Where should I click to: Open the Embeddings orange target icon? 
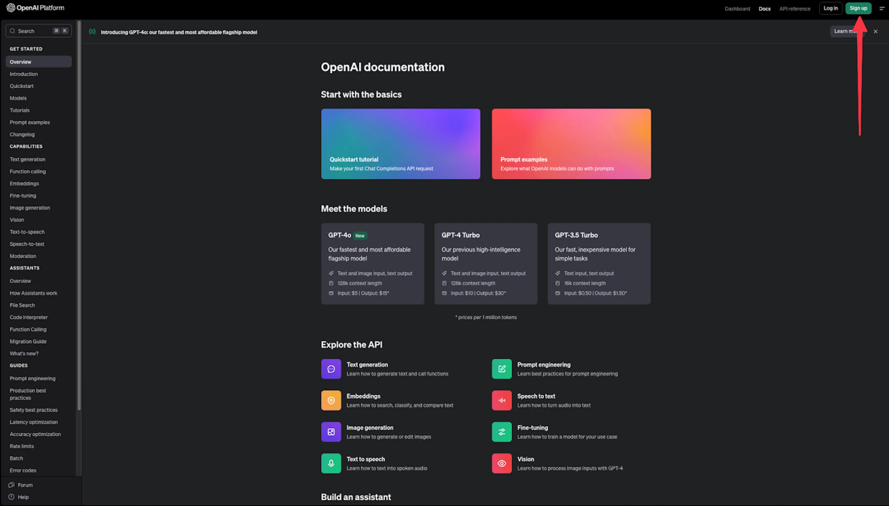(331, 400)
